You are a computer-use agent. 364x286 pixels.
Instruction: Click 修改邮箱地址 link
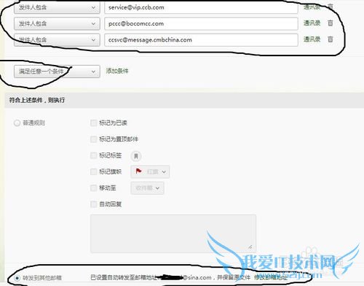point(271,277)
